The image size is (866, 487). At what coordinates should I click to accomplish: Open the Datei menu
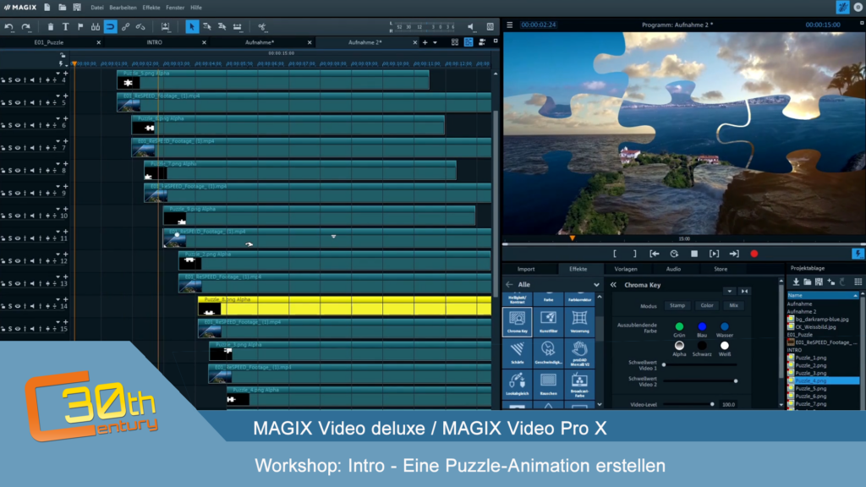[96, 8]
